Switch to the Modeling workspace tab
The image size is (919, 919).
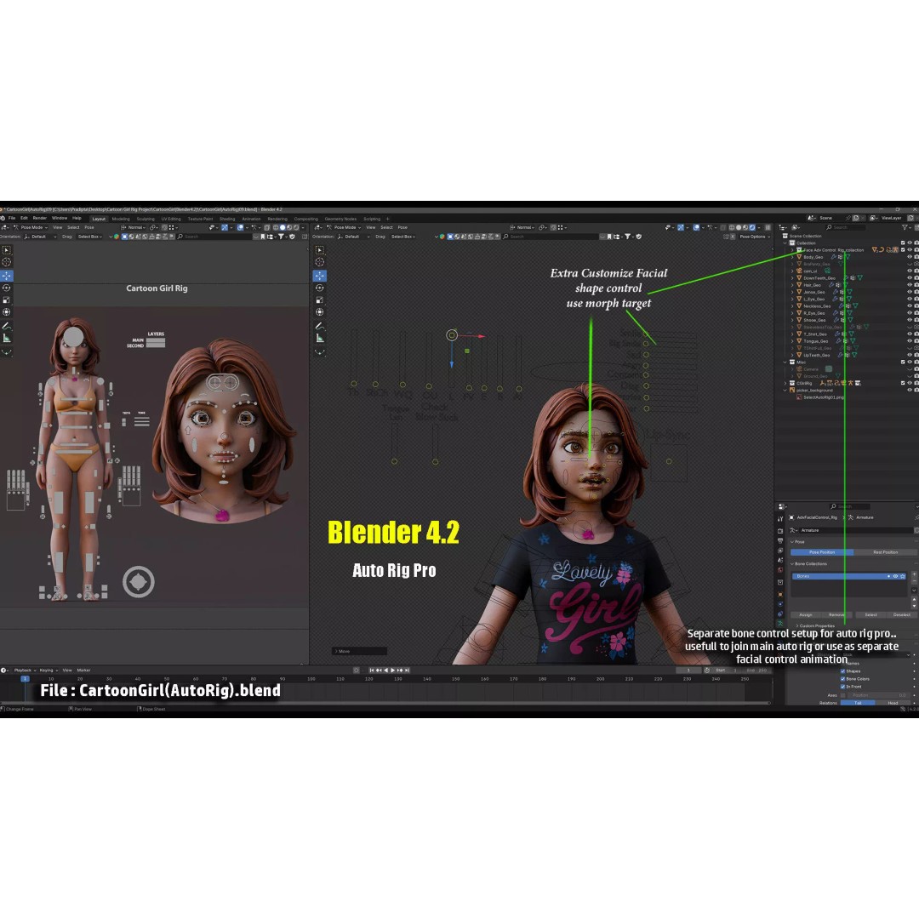[x=121, y=219]
